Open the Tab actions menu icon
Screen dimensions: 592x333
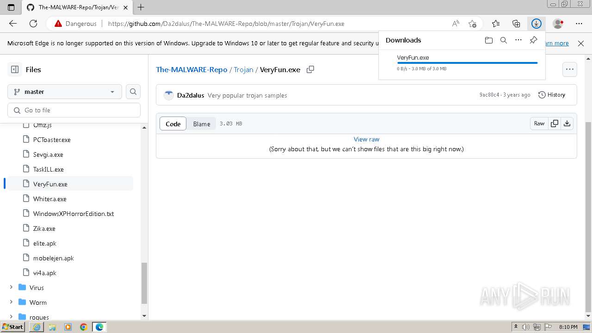click(x=11, y=7)
